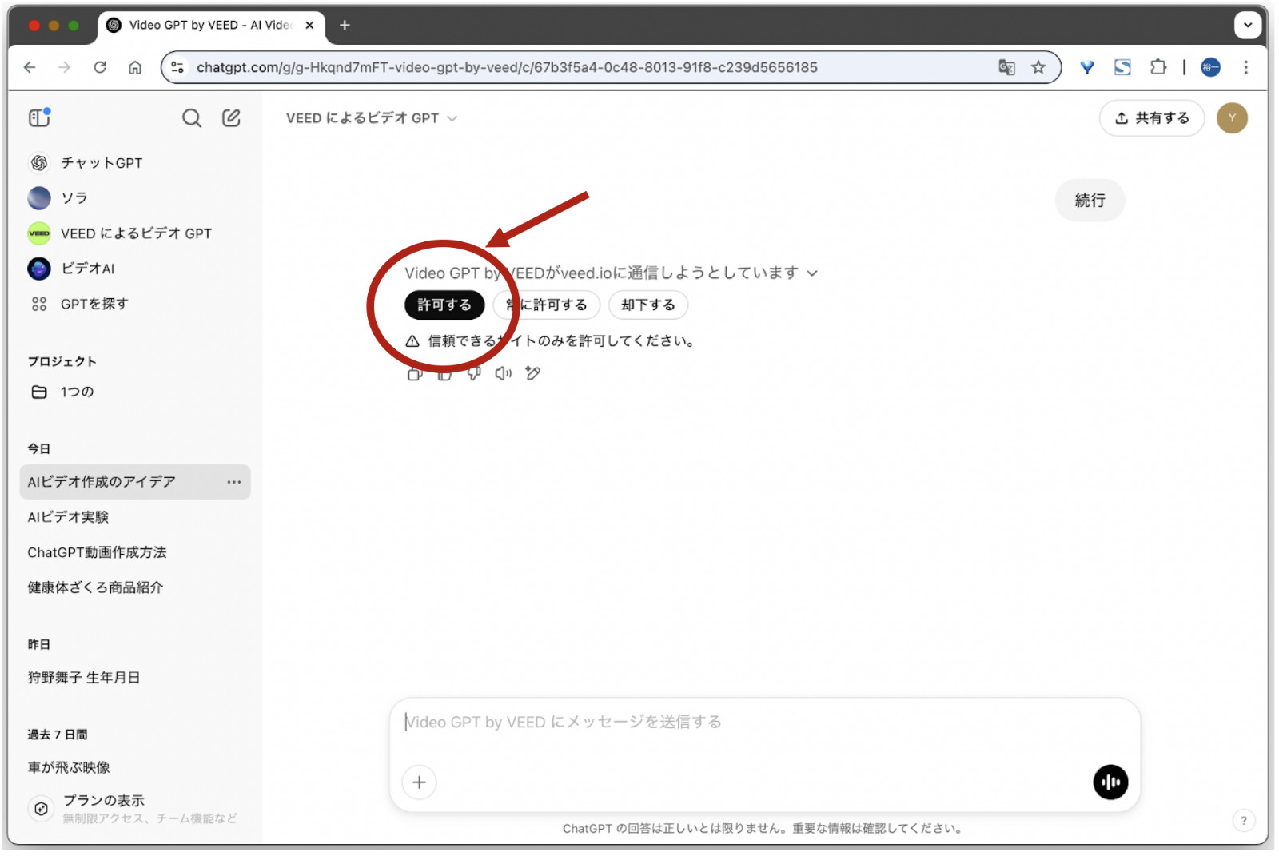Go to browser home page
Image resolution: width=1279 pixels, height=856 pixels.
tap(135, 67)
